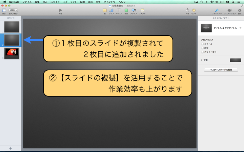The width and height of the screenshot is (244, 152).
Task: Open the 100% zoom dropdown
Action: click(x=14, y=10)
